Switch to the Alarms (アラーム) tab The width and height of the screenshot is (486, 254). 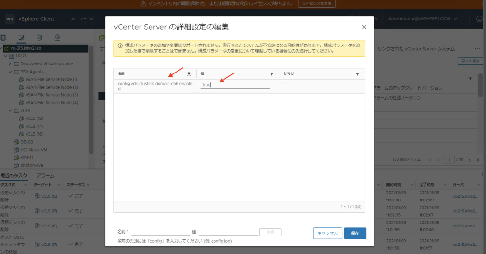(46, 176)
